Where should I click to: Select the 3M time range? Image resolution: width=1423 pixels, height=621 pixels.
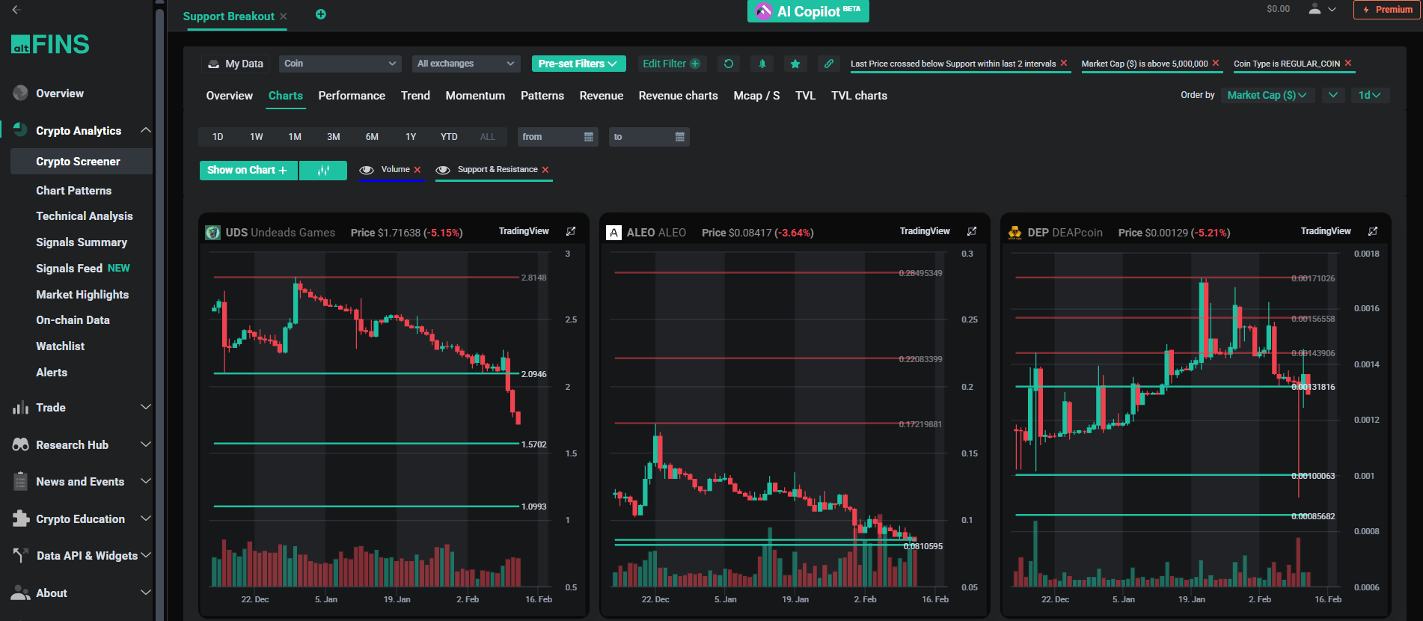coord(333,137)
